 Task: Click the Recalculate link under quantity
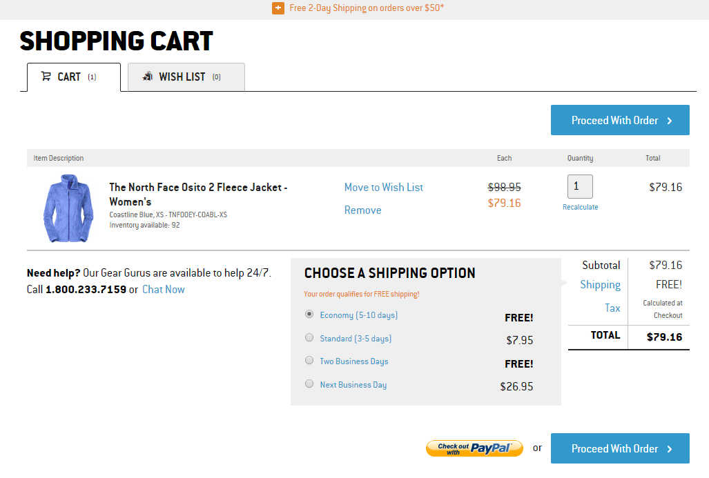point(580,207)
